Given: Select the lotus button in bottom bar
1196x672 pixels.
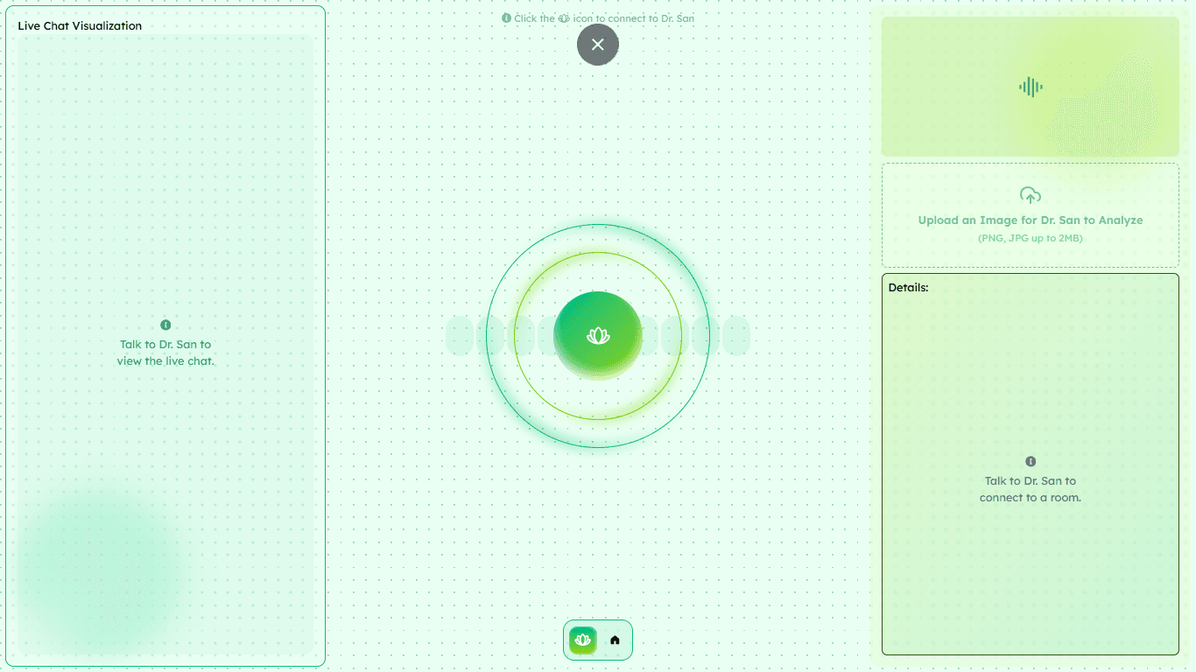Looking at the screenshot, I should point(582,640).
